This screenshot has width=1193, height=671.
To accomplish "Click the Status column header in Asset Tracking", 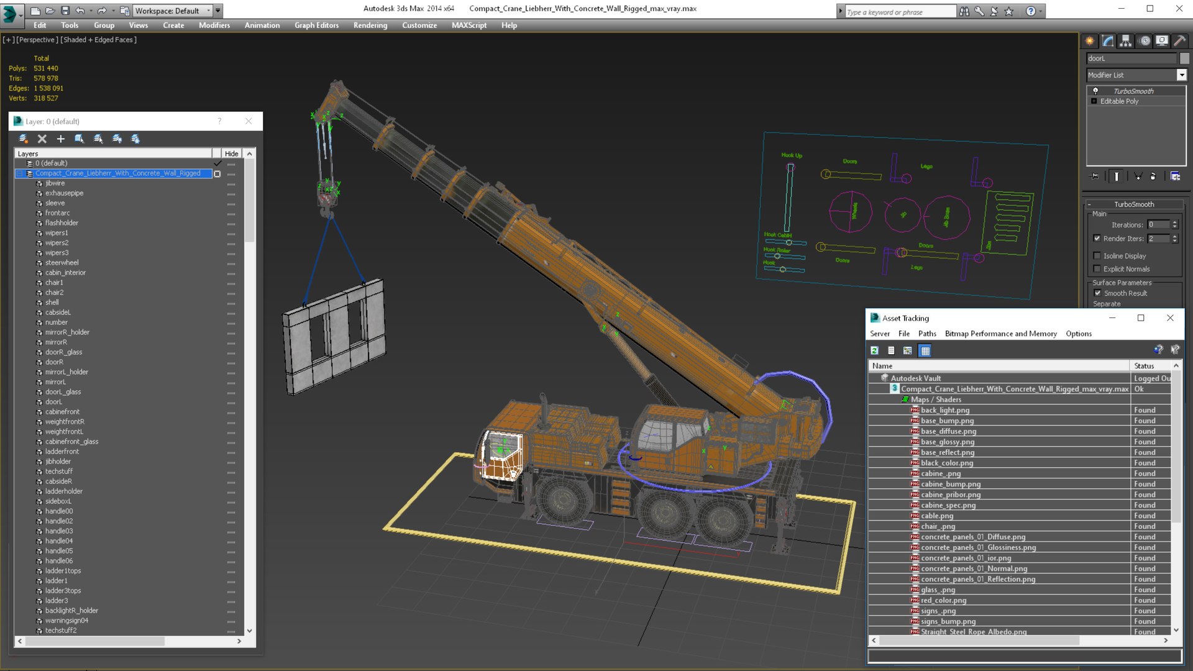I will 1151,366.
